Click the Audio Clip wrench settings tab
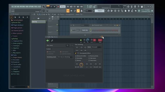Viewport: 165px width, 92px height. tap(52, 41)
